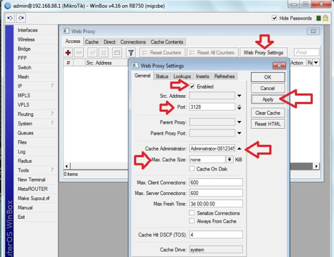Open the Cache Contents tab
This screenshot has height=257, width=334.
tap(167, 42)
